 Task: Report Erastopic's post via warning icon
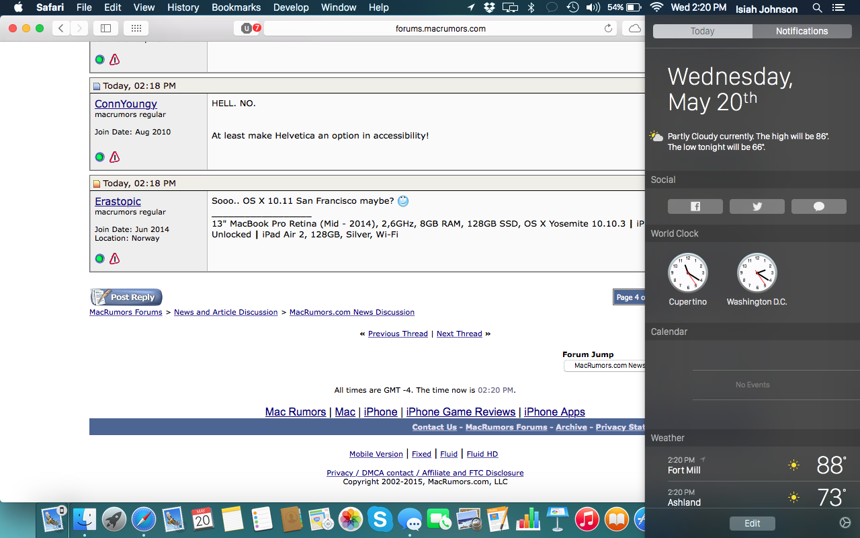point(115,258)
